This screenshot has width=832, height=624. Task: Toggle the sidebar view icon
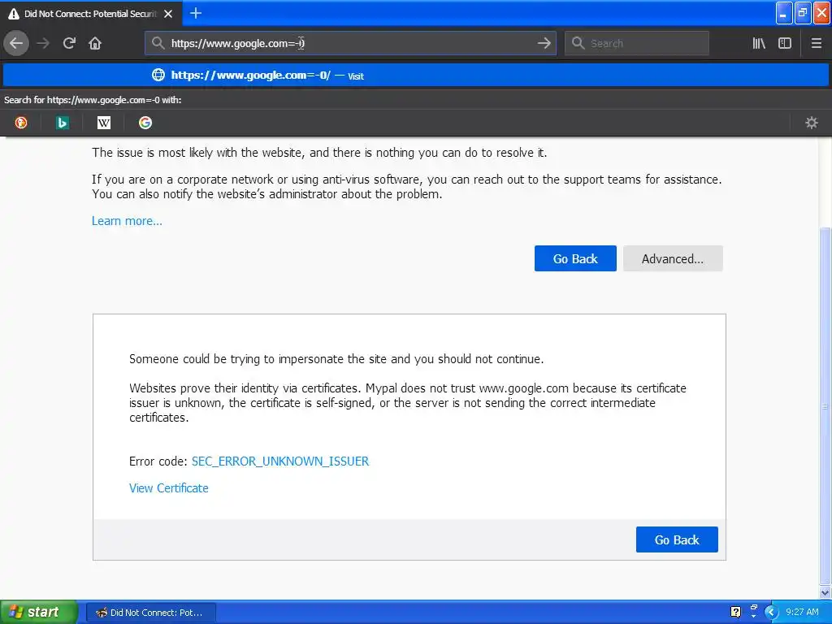coord(785,43)
